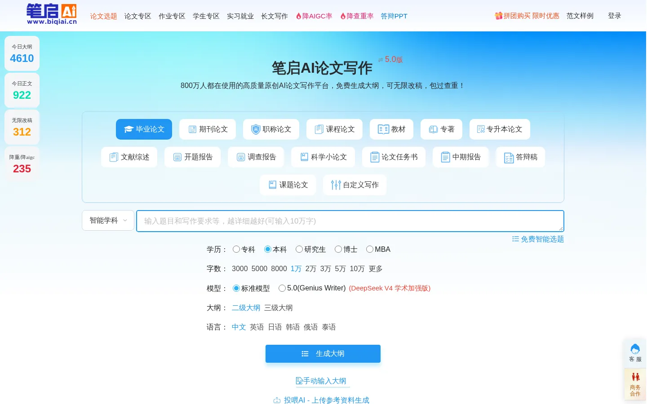Open the 实习就业 menu
The height and width of the screenshot is (404, 647).
240,16
